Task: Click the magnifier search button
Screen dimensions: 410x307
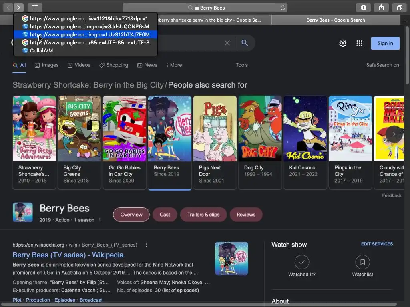Action: tap(245, 43)
